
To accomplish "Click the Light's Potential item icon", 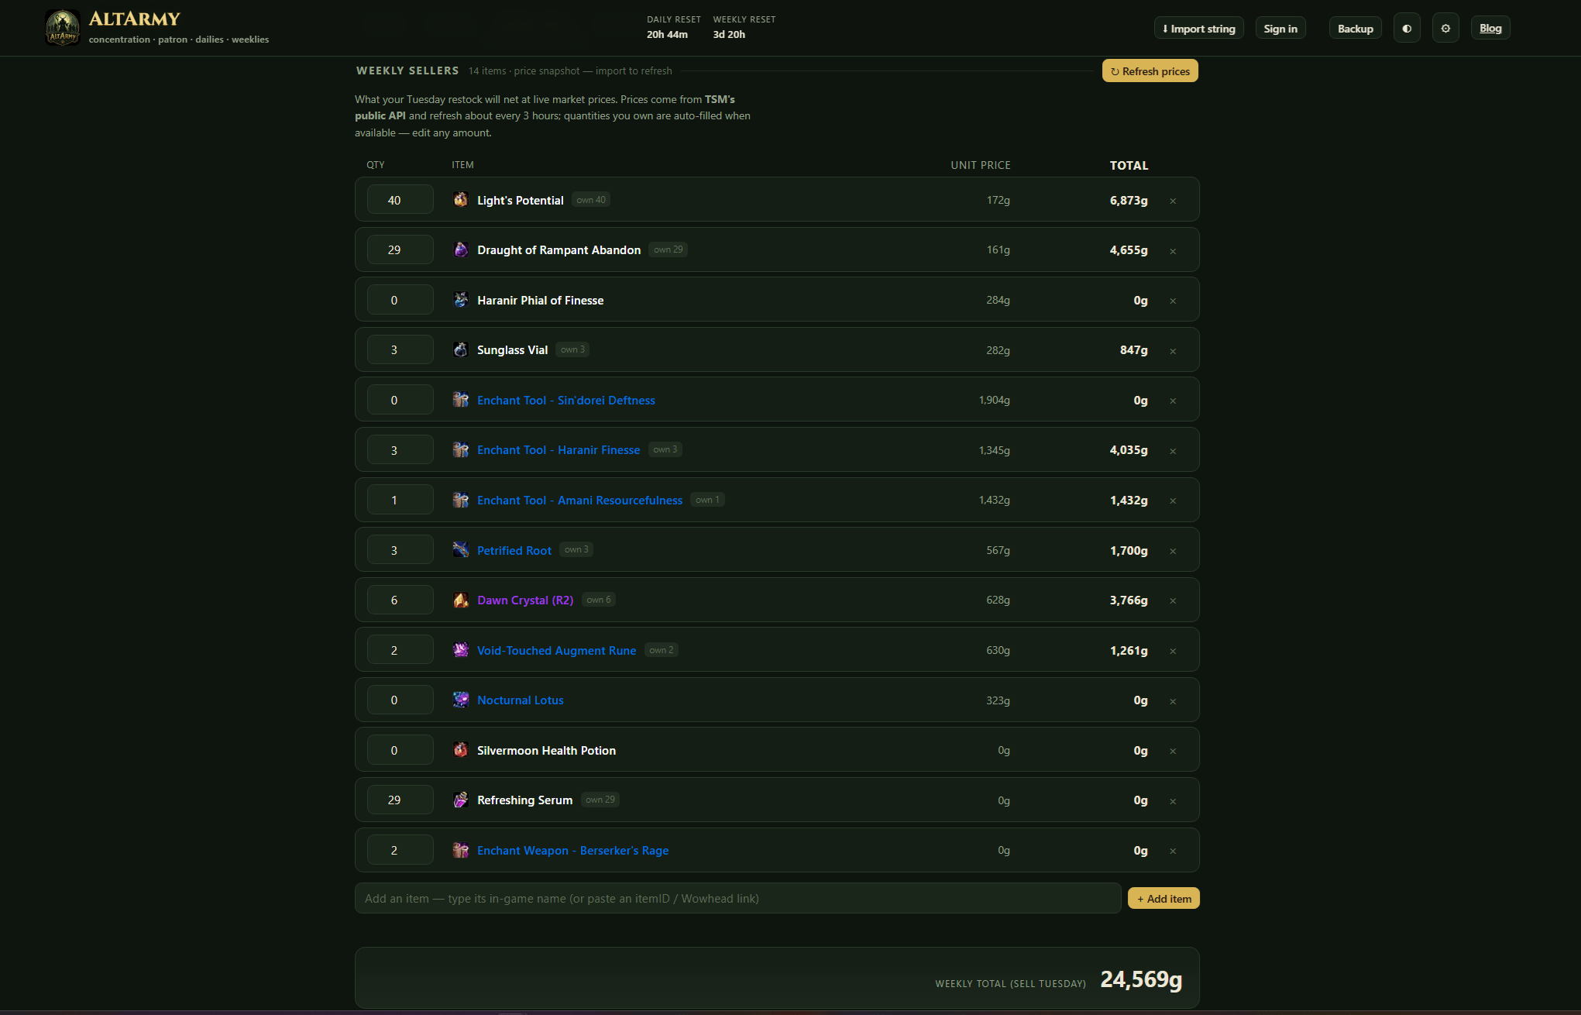I will 461,200.
